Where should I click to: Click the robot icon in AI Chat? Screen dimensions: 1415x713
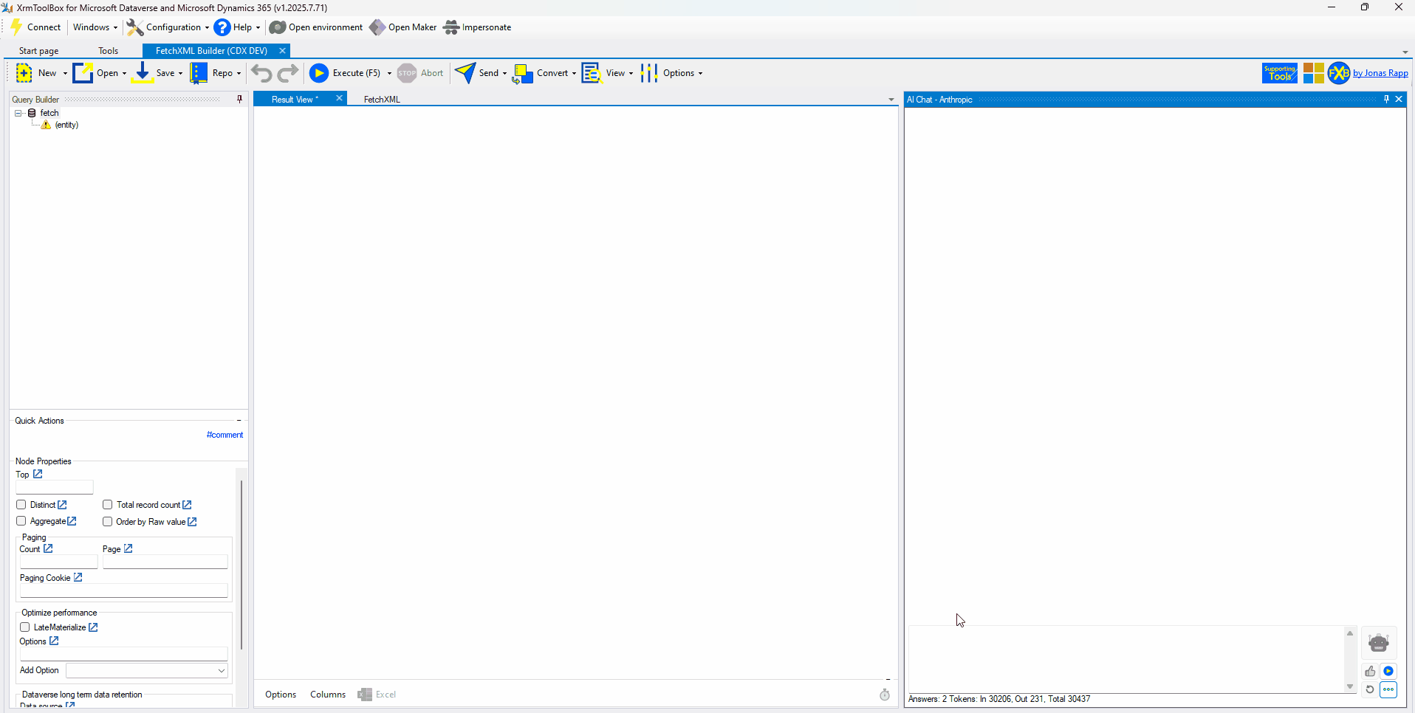click(1378, 643)
